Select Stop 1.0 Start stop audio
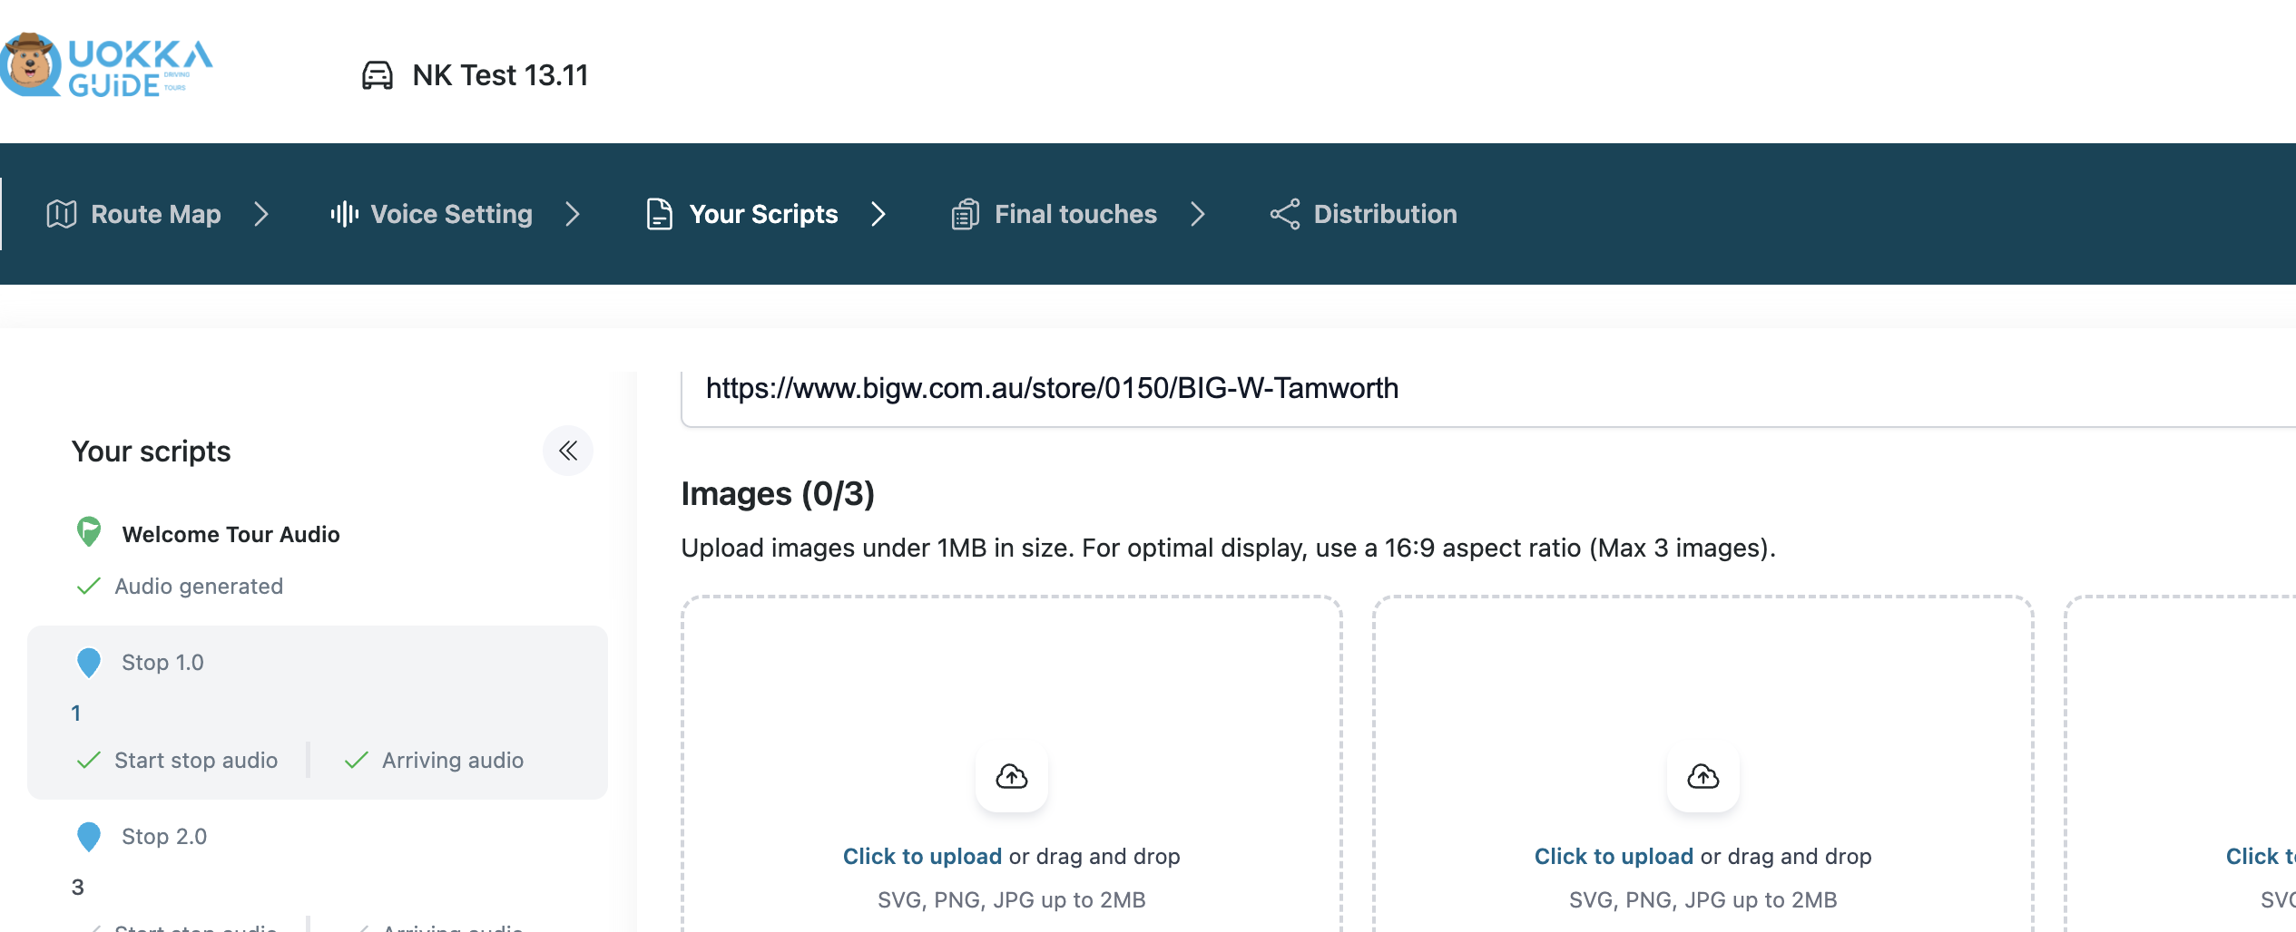This screenshot has height=932, width=2296. tap(195, 761)
